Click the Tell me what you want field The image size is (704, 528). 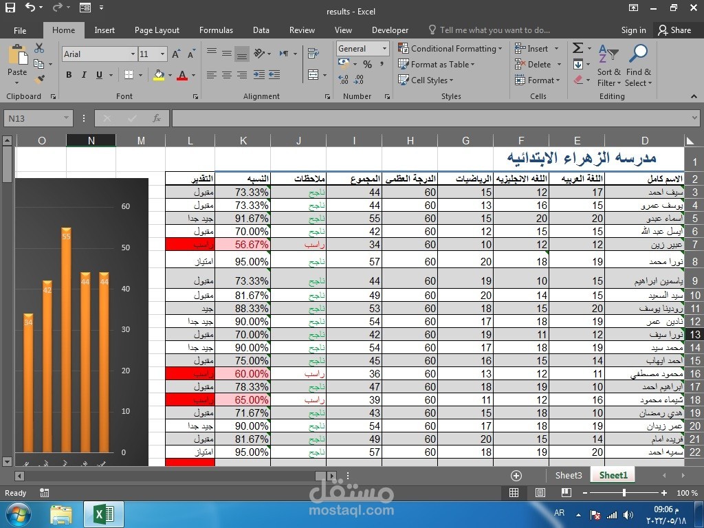[x=489, y=30]
